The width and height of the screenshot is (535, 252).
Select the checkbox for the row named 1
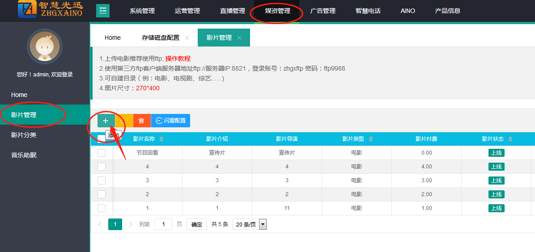click(x=102, y=208)
